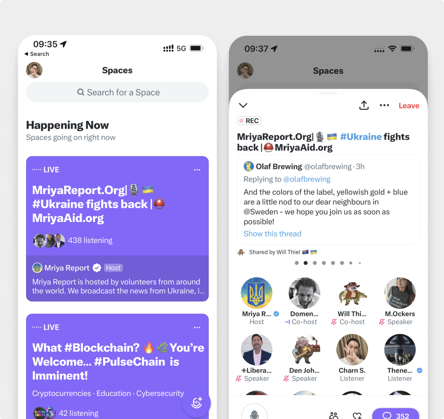This screenshot has width=444, height=419.
Task: Open more options on the Blockchain live card
Action: [x=197, y=327]
